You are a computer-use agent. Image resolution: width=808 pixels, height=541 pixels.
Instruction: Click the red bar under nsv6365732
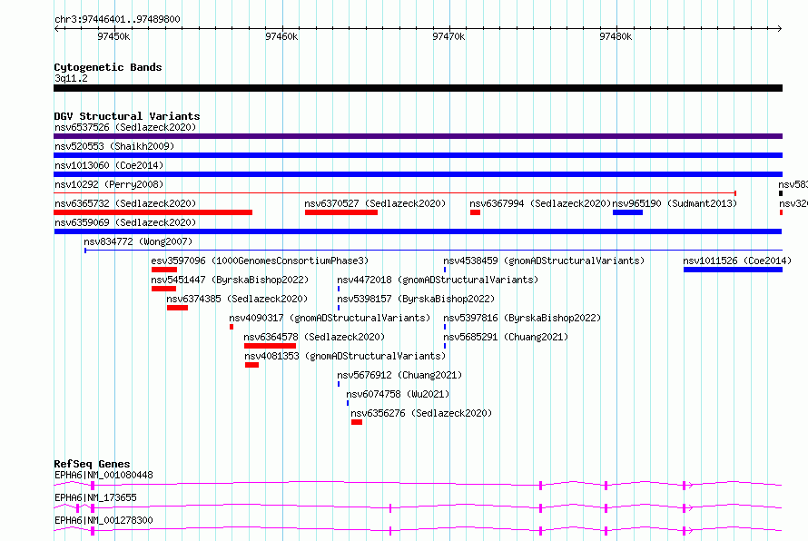pyautogui.click(x=153, y=212)
